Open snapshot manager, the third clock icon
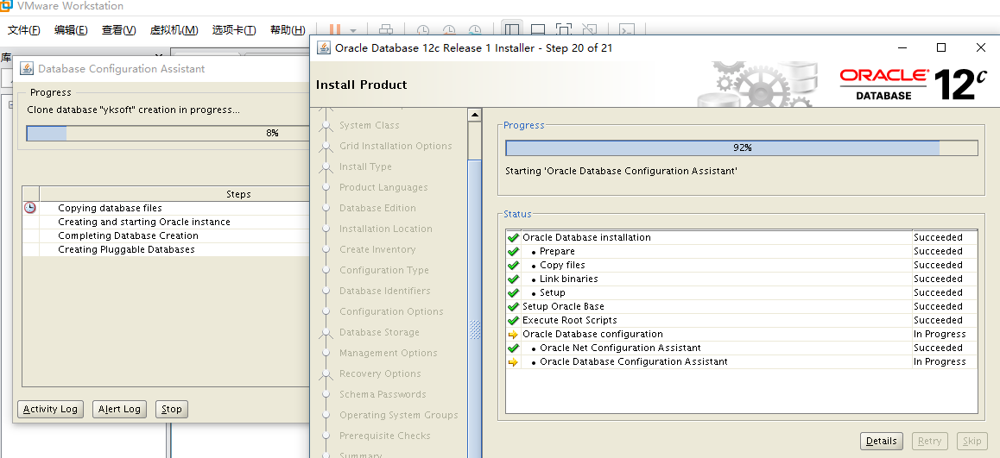This screenshot has height=458, width=1000. pos(475,30)
